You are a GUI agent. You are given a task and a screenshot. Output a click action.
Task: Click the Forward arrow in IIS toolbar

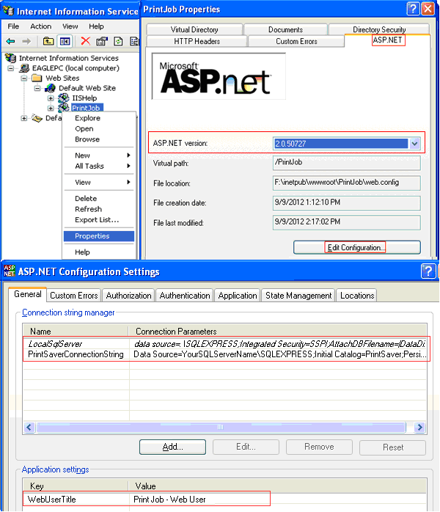[26, 41]
